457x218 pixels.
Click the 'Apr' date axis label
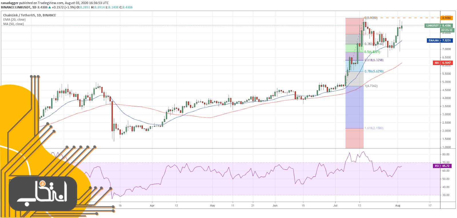pyautogui.click(x=152, y=205)
